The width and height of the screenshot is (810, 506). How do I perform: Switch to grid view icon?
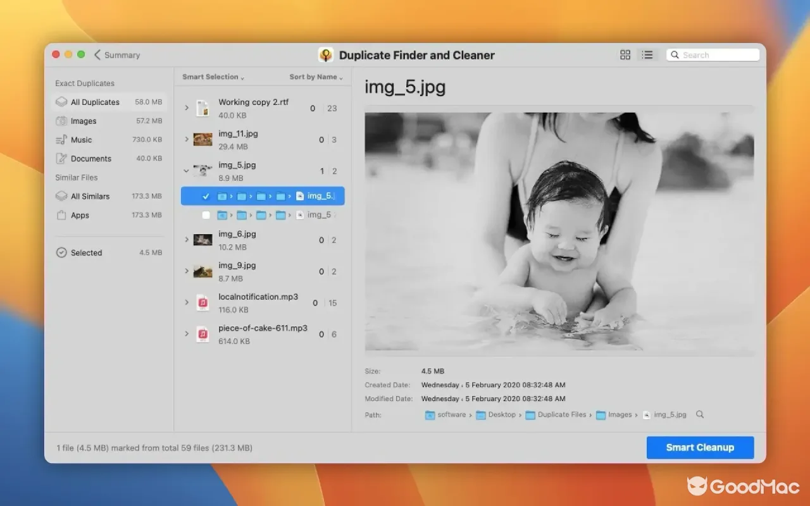point(625,55)
